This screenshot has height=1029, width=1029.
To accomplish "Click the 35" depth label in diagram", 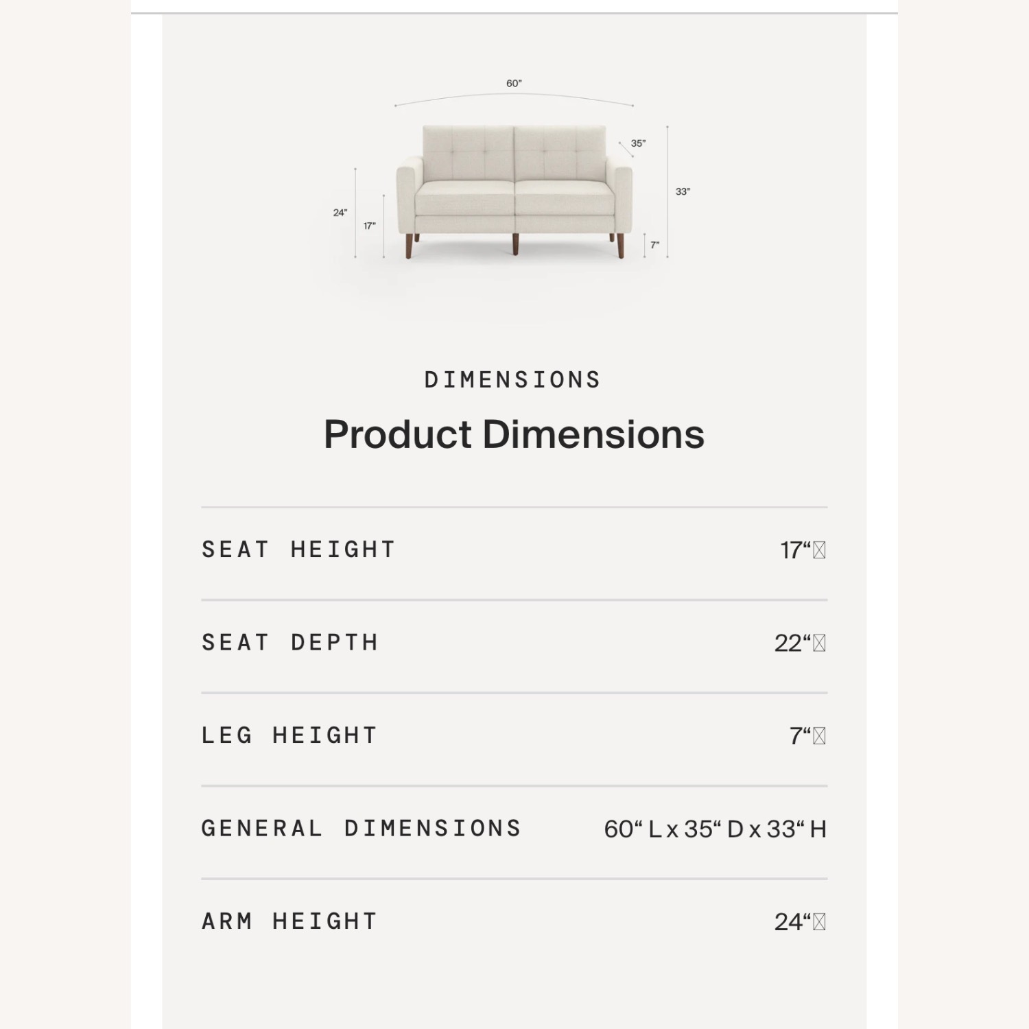I will (x=638, y=143).
